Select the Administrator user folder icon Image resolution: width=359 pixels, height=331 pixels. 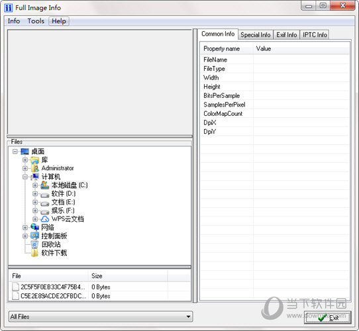point(35,168)
